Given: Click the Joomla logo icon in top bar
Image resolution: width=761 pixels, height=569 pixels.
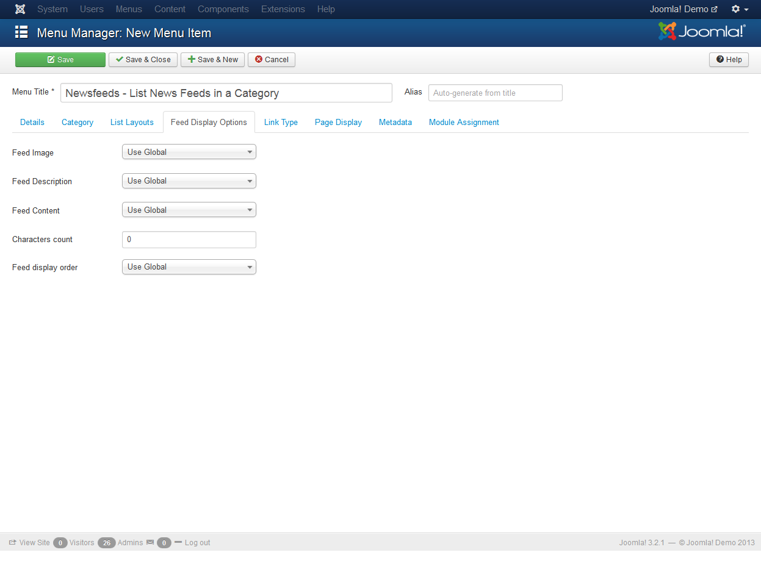Looking at the screenshot, I should tap(20, 9).
